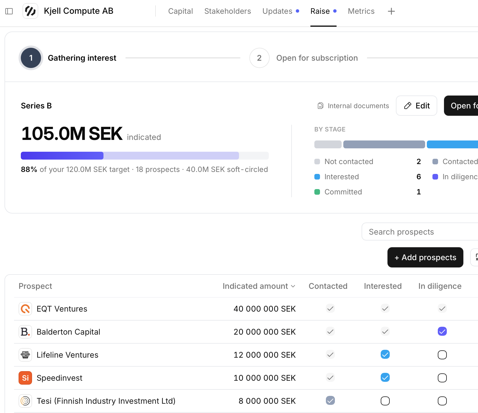
Task: Click the indicated amount progress bar
Action: click(145, 156)
